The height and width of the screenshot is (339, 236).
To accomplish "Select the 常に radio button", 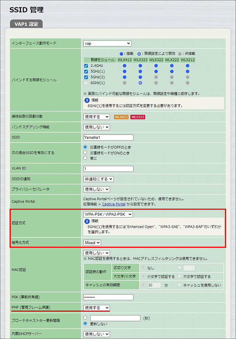I will (x=85, y=158).
